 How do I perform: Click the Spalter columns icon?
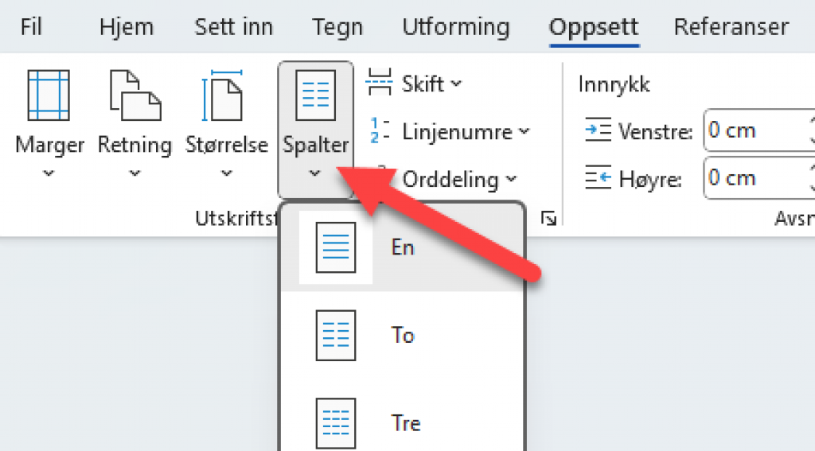315,95
